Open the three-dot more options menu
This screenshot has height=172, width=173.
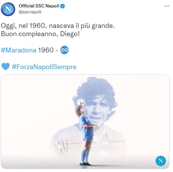167,6
